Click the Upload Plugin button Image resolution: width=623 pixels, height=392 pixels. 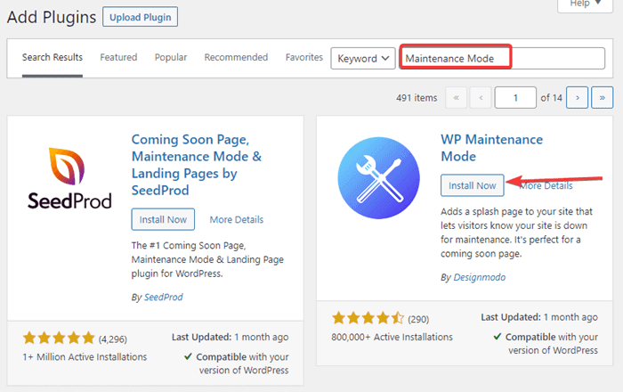tap(140, 17)
